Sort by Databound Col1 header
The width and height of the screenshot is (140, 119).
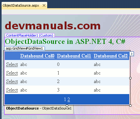click(74, 56)
